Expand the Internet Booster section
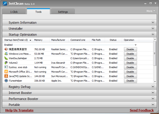 pyautogui.click(x=153, y=93)
